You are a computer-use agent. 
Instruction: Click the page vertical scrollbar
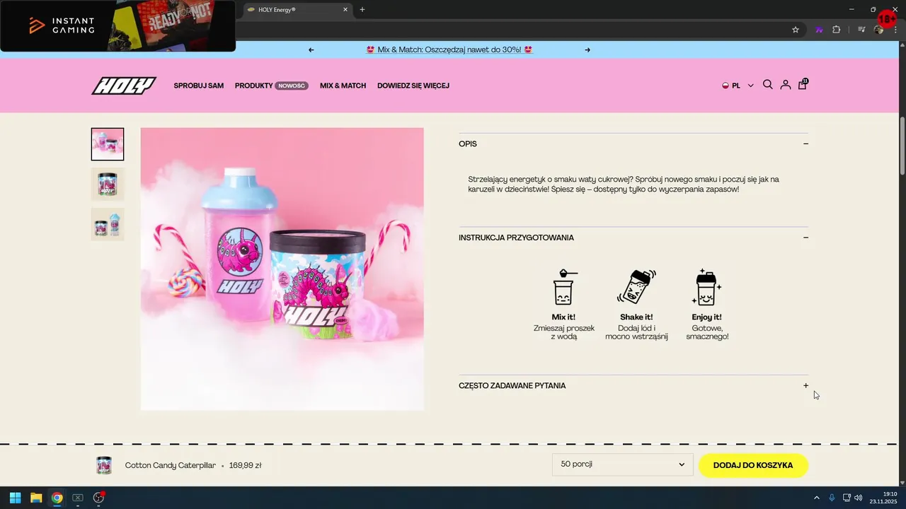click(902, 146)
